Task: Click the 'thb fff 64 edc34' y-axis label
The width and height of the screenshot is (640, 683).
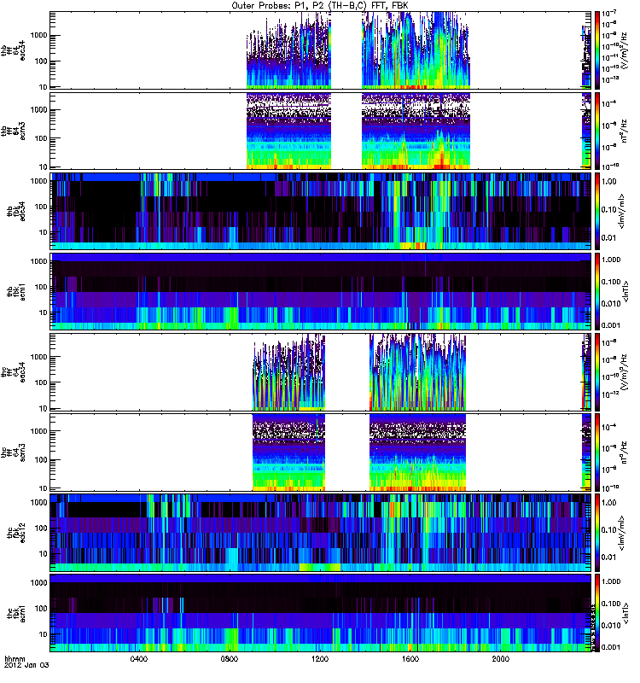Action: 13,50
